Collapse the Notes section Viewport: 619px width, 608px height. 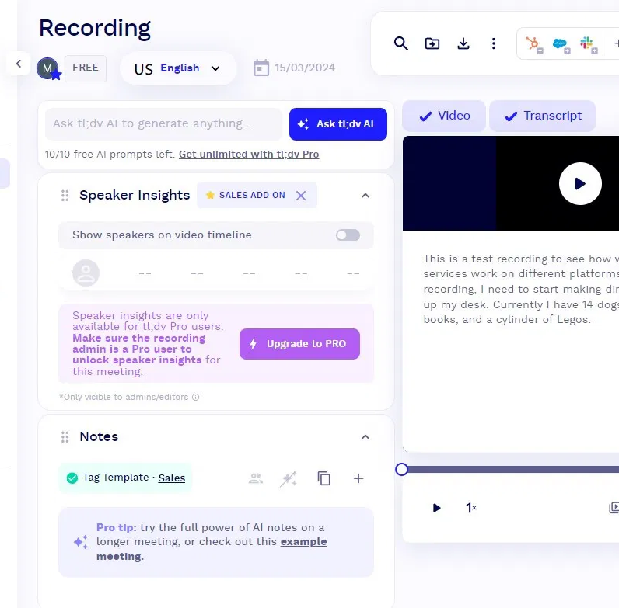(365, 437)
